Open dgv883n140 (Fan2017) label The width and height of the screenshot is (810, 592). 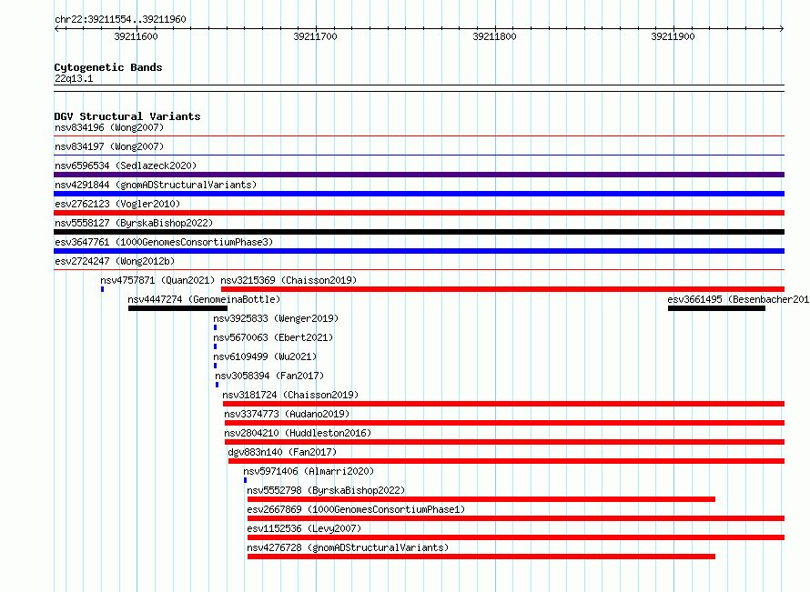[x=282, y=452]
